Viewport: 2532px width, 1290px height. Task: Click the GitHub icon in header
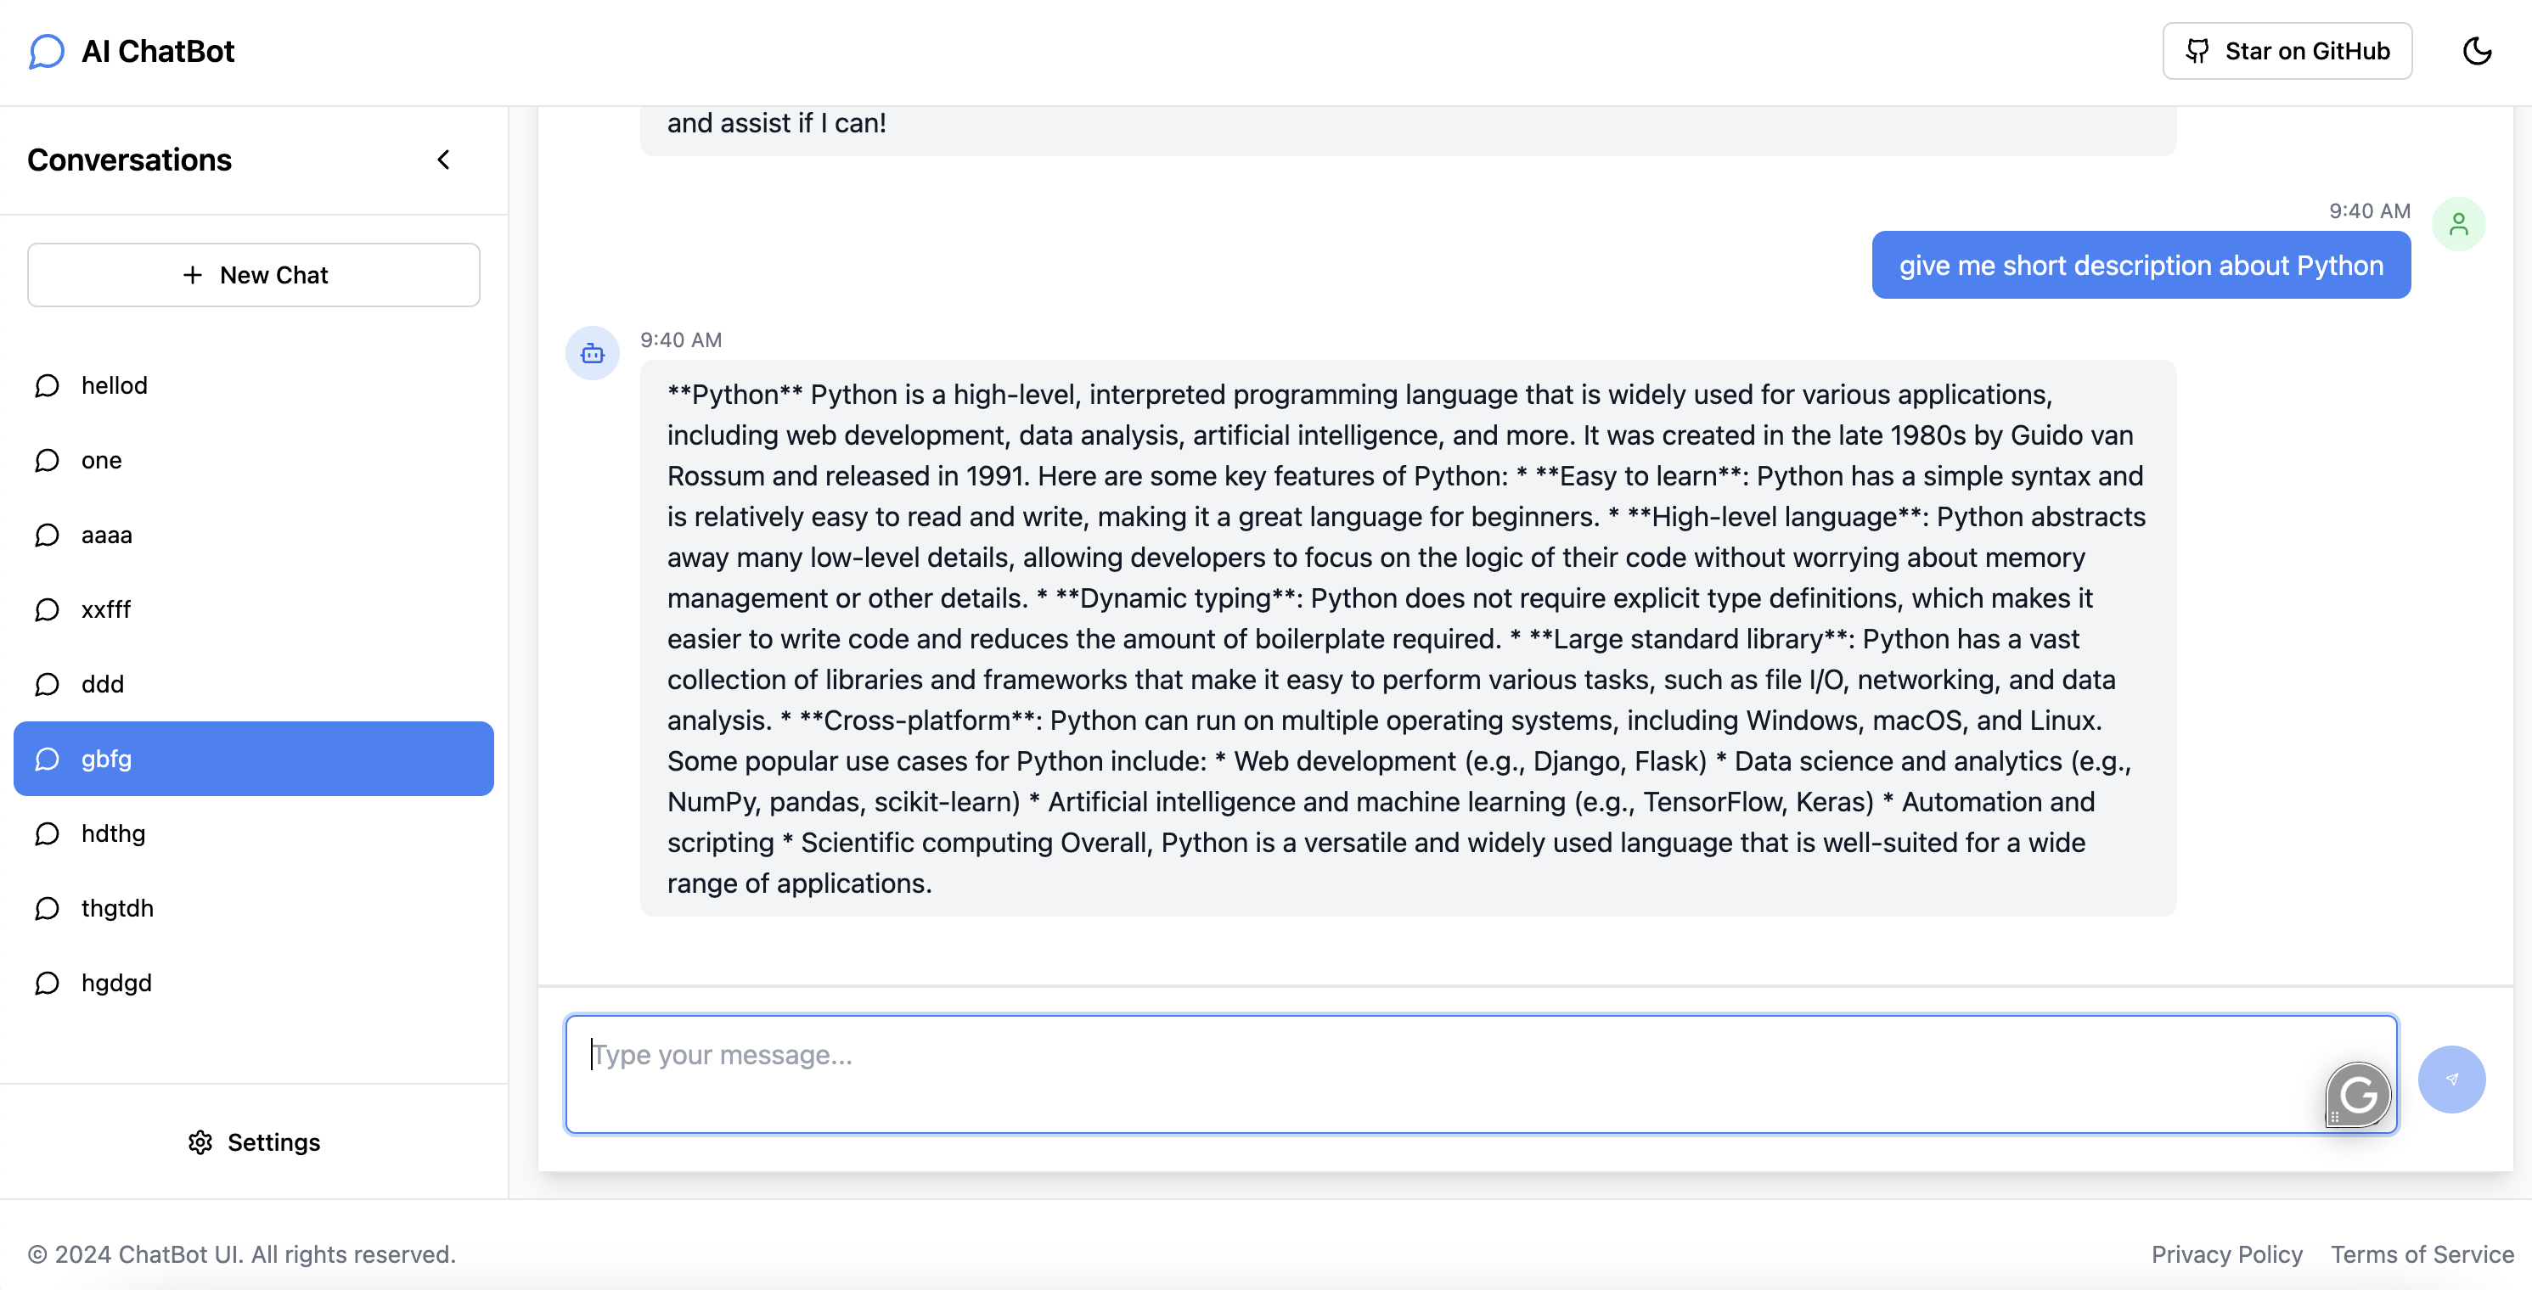(x=2197, y=51)
